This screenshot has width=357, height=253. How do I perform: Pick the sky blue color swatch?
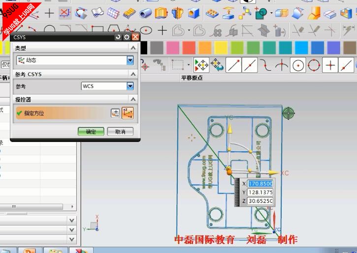[301, 48]
